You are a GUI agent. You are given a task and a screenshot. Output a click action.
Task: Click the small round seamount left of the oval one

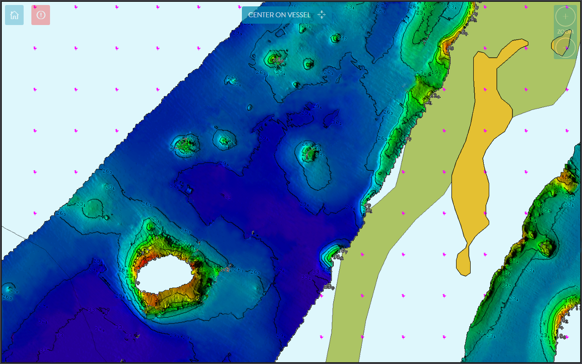click(x=225, y=140)
